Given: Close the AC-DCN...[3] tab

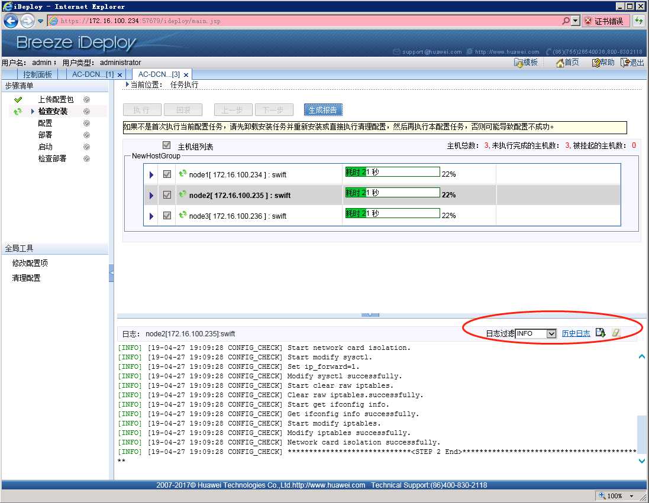Looking at the screenshot, I should tap(186, 75).
